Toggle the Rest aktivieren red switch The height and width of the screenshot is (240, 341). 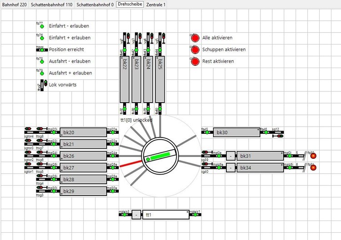[195, 61]
